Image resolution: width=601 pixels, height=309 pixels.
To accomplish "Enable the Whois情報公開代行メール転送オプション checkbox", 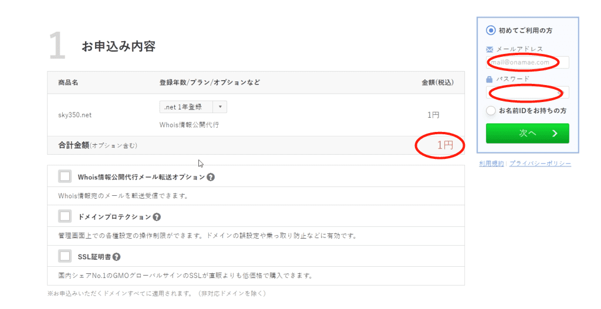I will [x=65, y=176].
